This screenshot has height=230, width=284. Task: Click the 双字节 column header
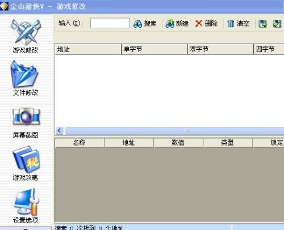tap(220, 49)
